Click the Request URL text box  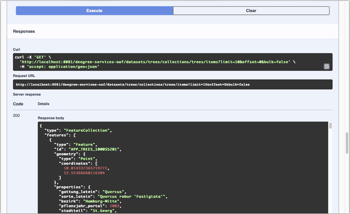(x=173, y=84)
